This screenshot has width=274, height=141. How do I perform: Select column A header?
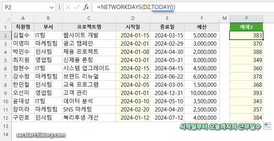click(x=23, y=18)
